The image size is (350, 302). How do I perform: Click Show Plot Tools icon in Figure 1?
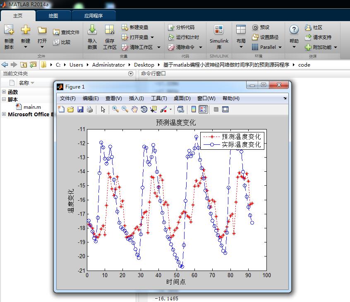(225, 109)
